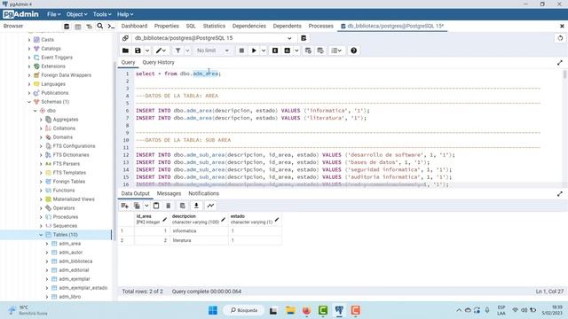Switch to the Dependencies tab

[x=248, y=26]
